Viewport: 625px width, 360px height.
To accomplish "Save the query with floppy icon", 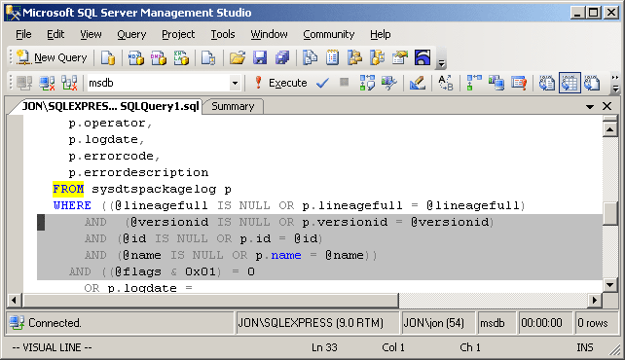I will pyautogui.click(x=260, y=57).
